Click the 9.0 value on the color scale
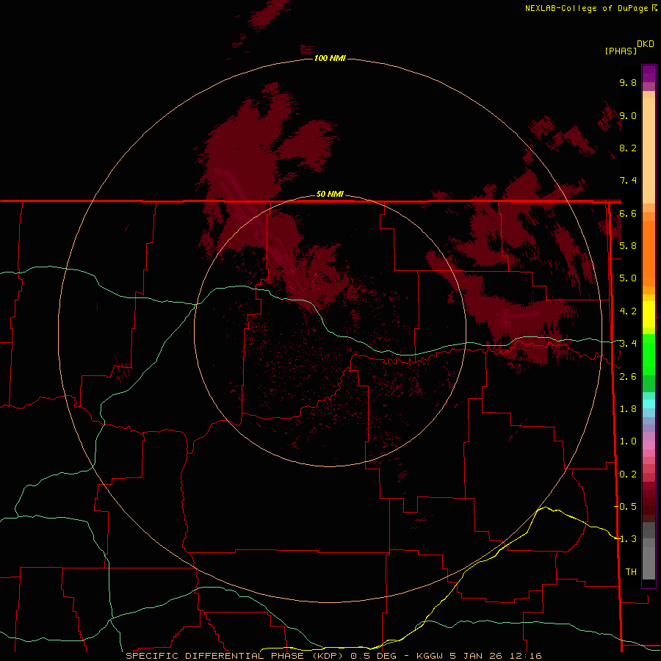 [628, 115]
